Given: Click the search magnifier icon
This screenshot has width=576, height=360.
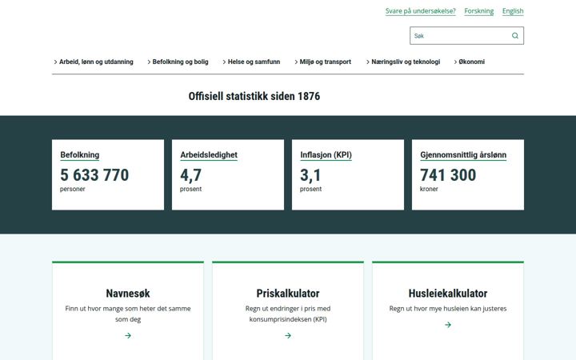Looking at the screenshot, I should click(x=515, y=36).
